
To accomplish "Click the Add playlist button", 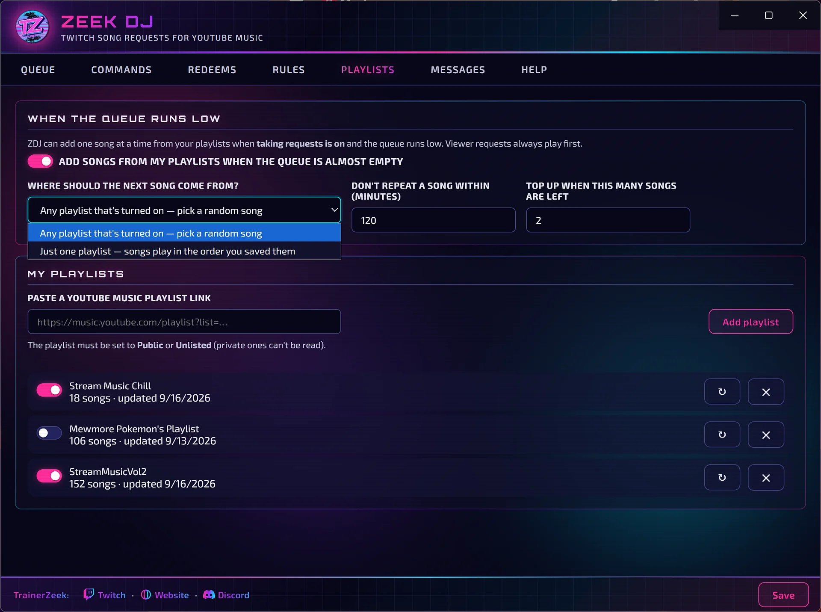I will [x=751, y=322].
